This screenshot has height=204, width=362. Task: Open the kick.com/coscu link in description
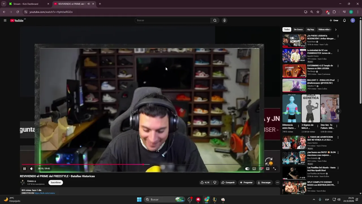click(45, 193)
